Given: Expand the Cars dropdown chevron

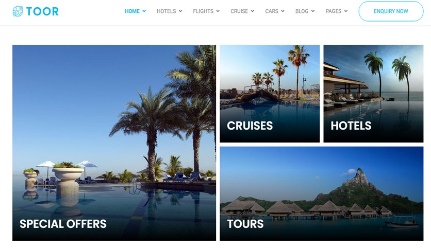Looking at the screenshot, I should [x=283, y=11].
